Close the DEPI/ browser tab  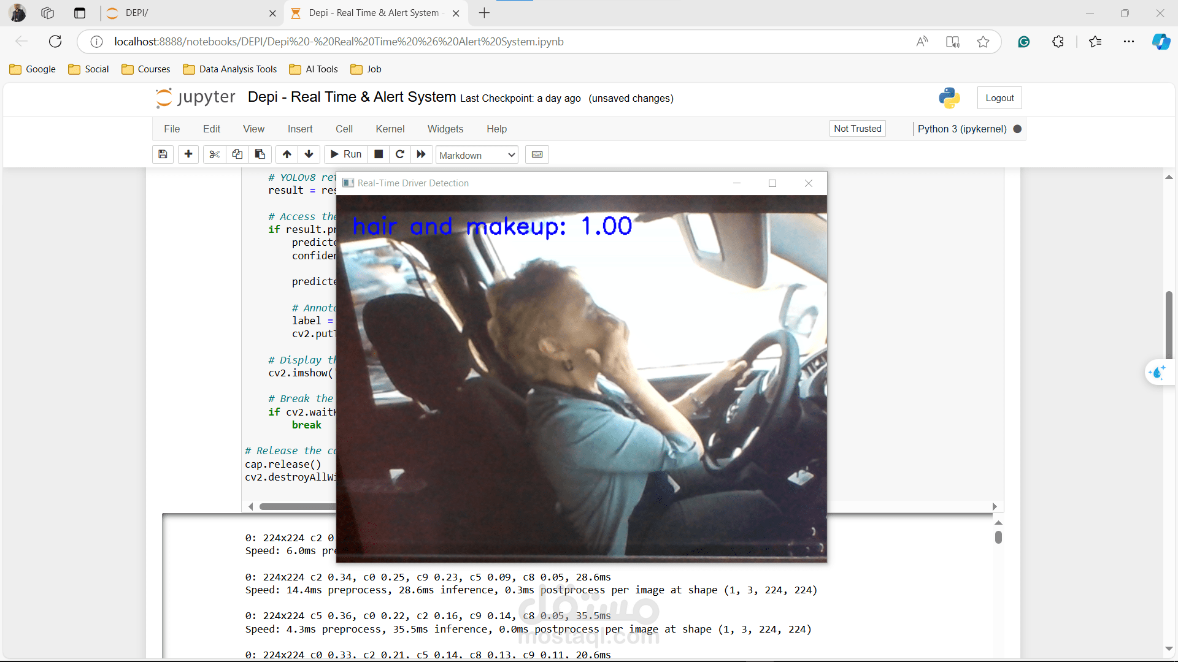(x=272, y=13)
